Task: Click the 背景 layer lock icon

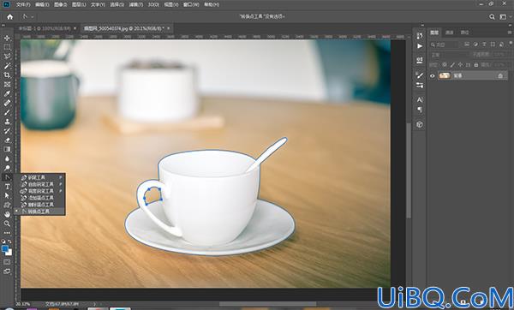Action: pyautogui.click(x=500, y=76)
